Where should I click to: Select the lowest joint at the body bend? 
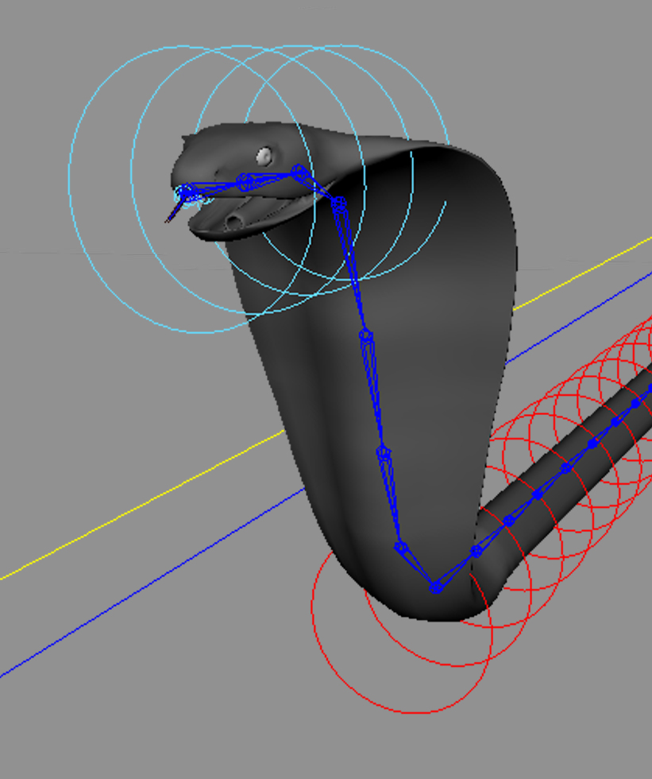435,587
